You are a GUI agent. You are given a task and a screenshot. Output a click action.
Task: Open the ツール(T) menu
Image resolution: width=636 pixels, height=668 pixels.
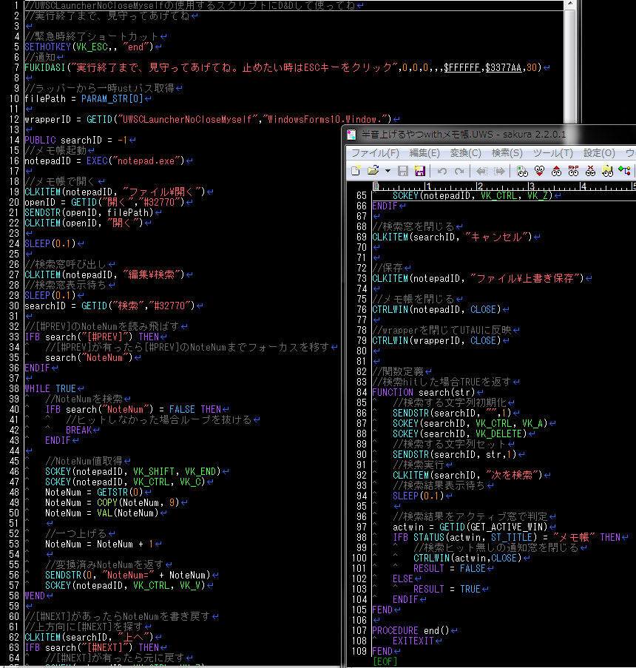click(x=553, y=153)
